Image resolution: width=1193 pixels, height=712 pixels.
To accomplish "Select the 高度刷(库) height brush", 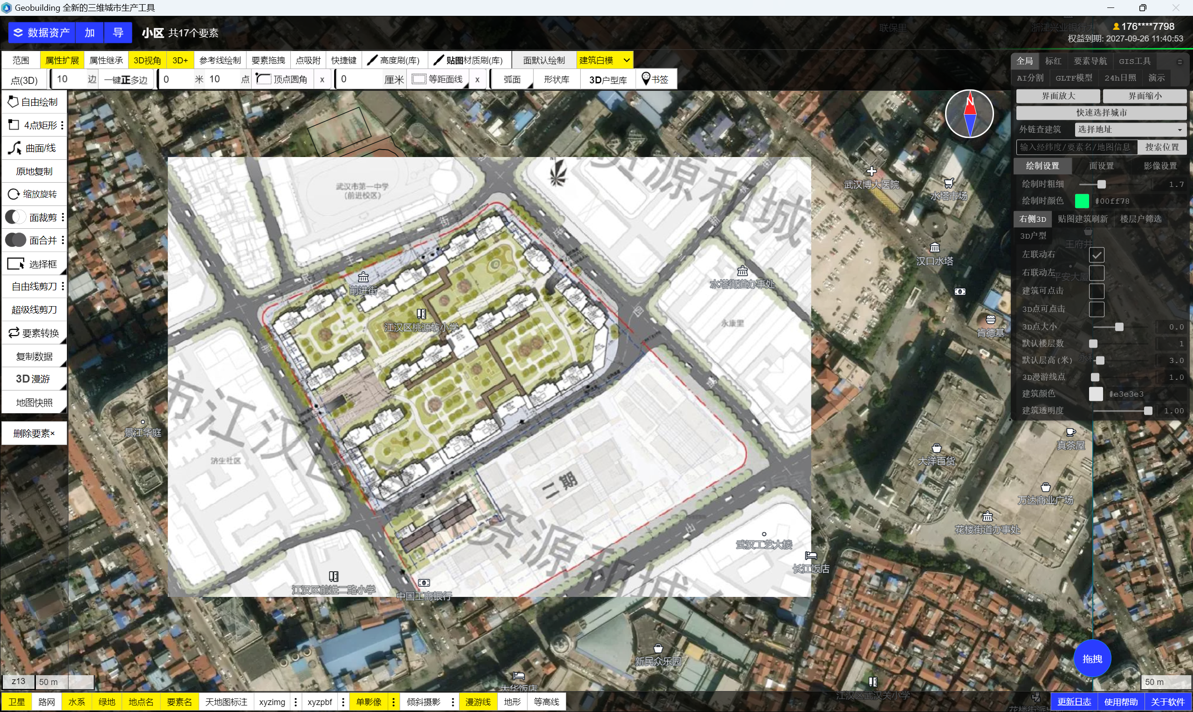I will (393, 61).
